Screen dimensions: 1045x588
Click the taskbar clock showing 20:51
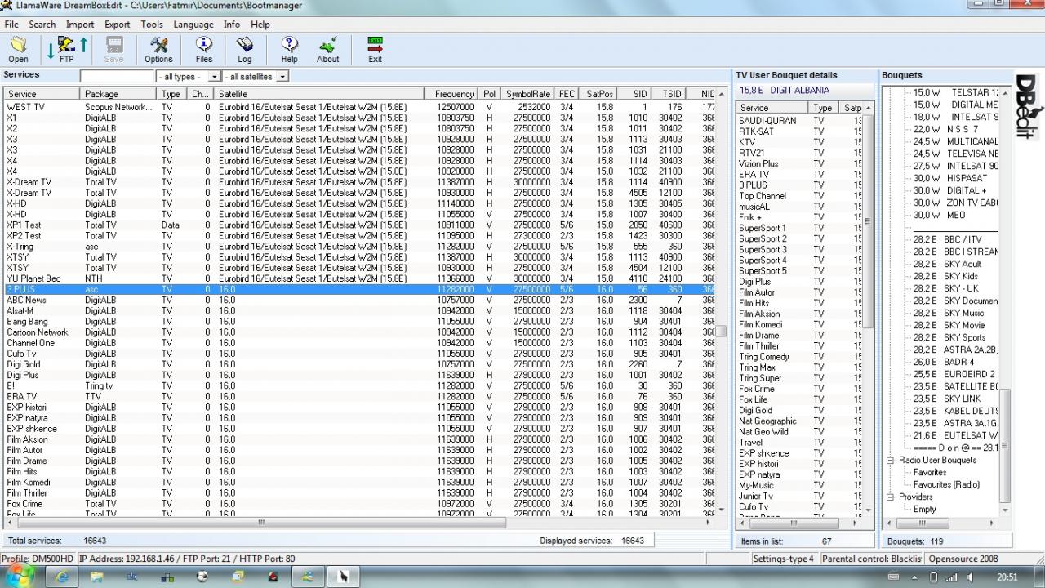(x=1007, y=577)
